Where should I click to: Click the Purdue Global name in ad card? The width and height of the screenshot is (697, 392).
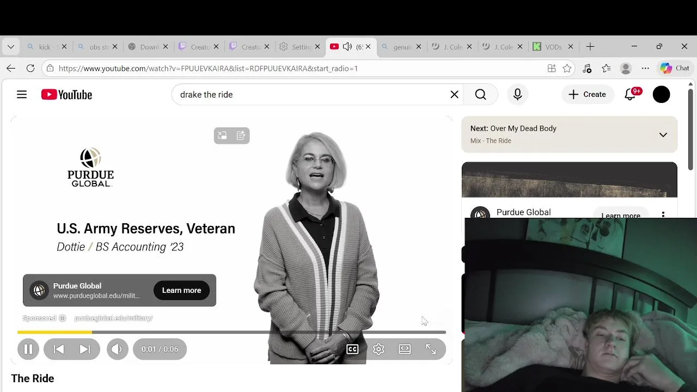pyautogui.click(x=77, y=286)
